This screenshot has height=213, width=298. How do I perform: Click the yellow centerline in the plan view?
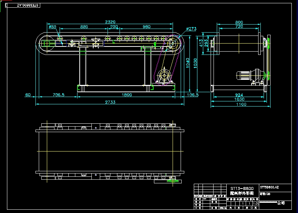click(x=110, y=152)
